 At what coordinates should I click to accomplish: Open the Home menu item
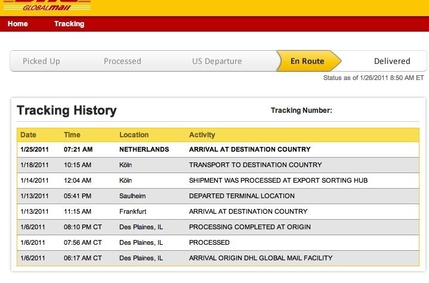(x=18, y=24)
